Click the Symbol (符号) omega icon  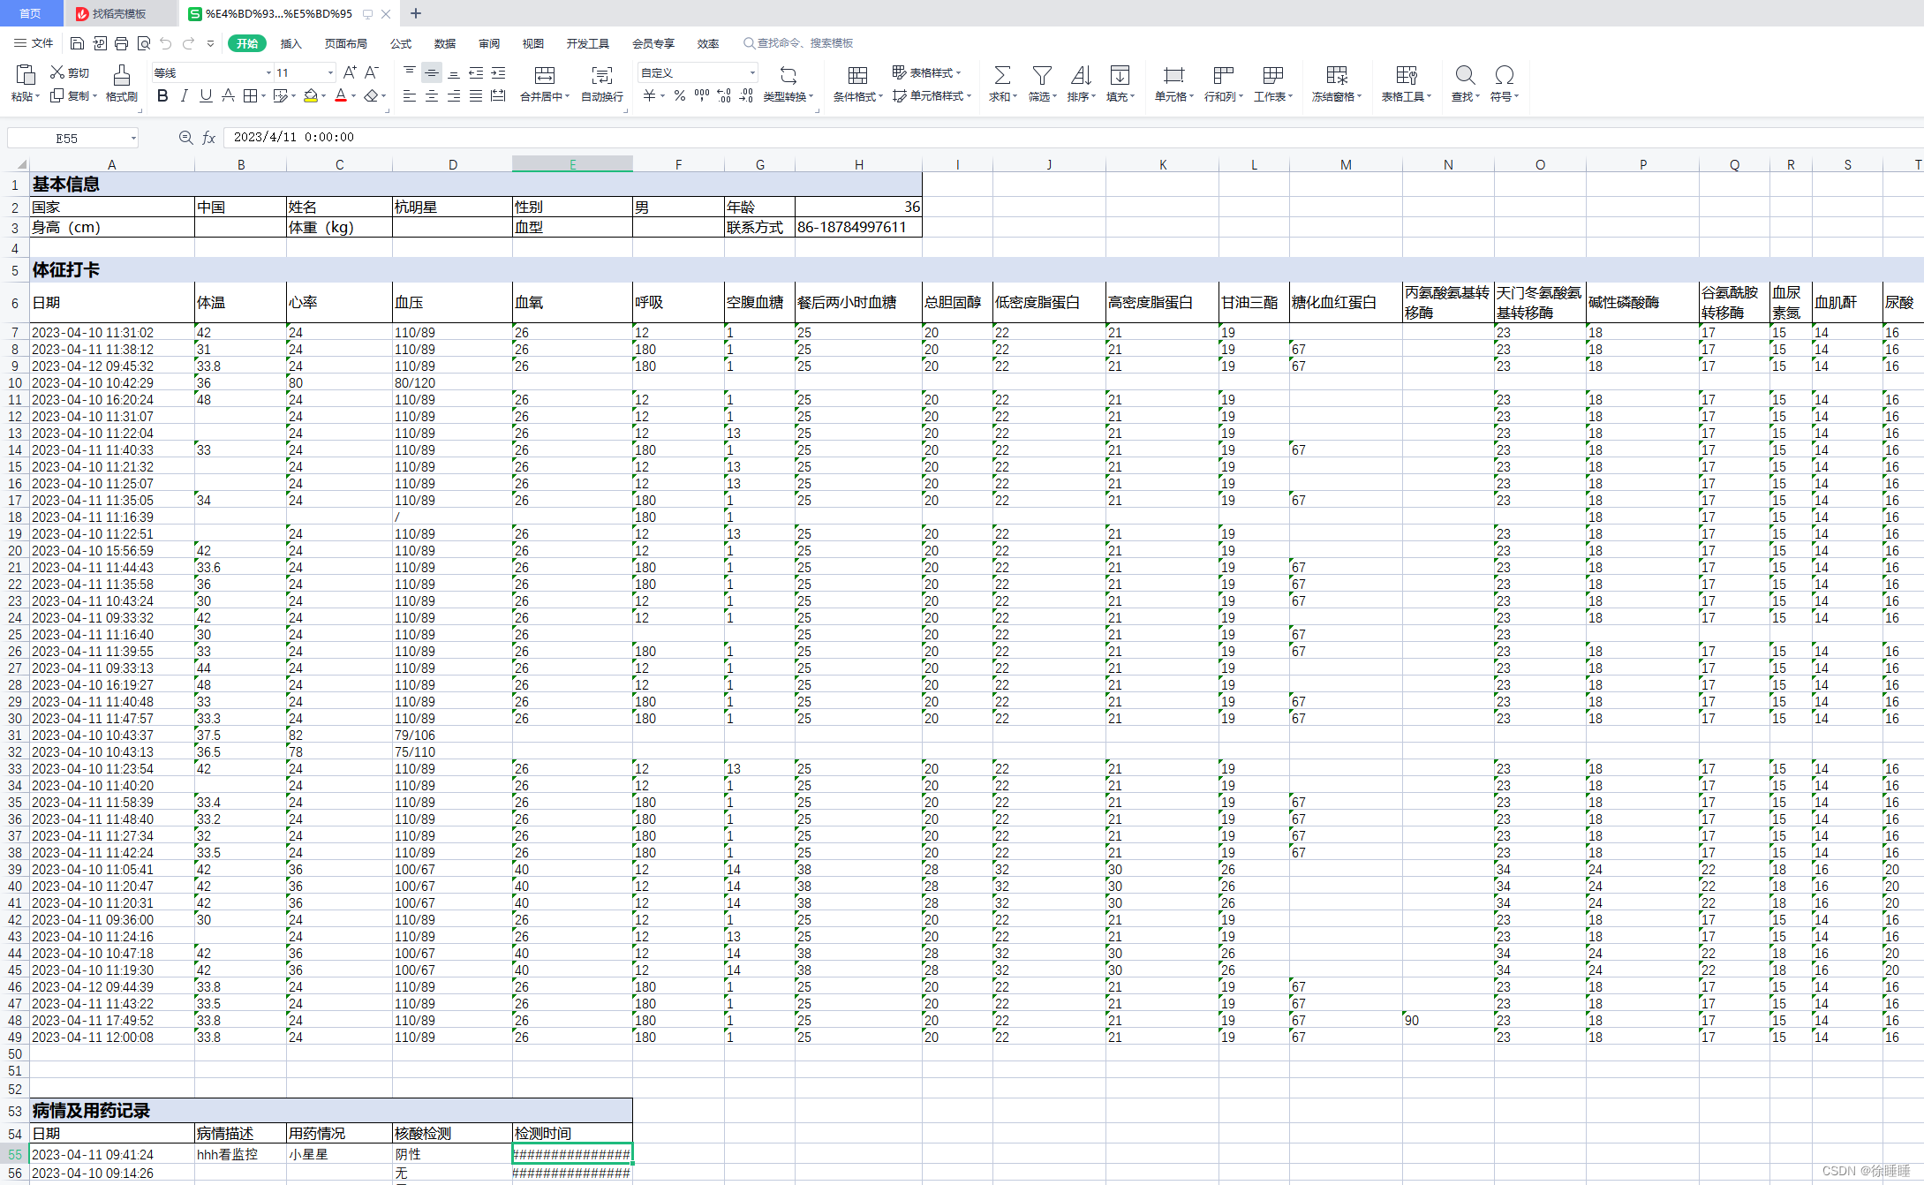click(1504, 75)
